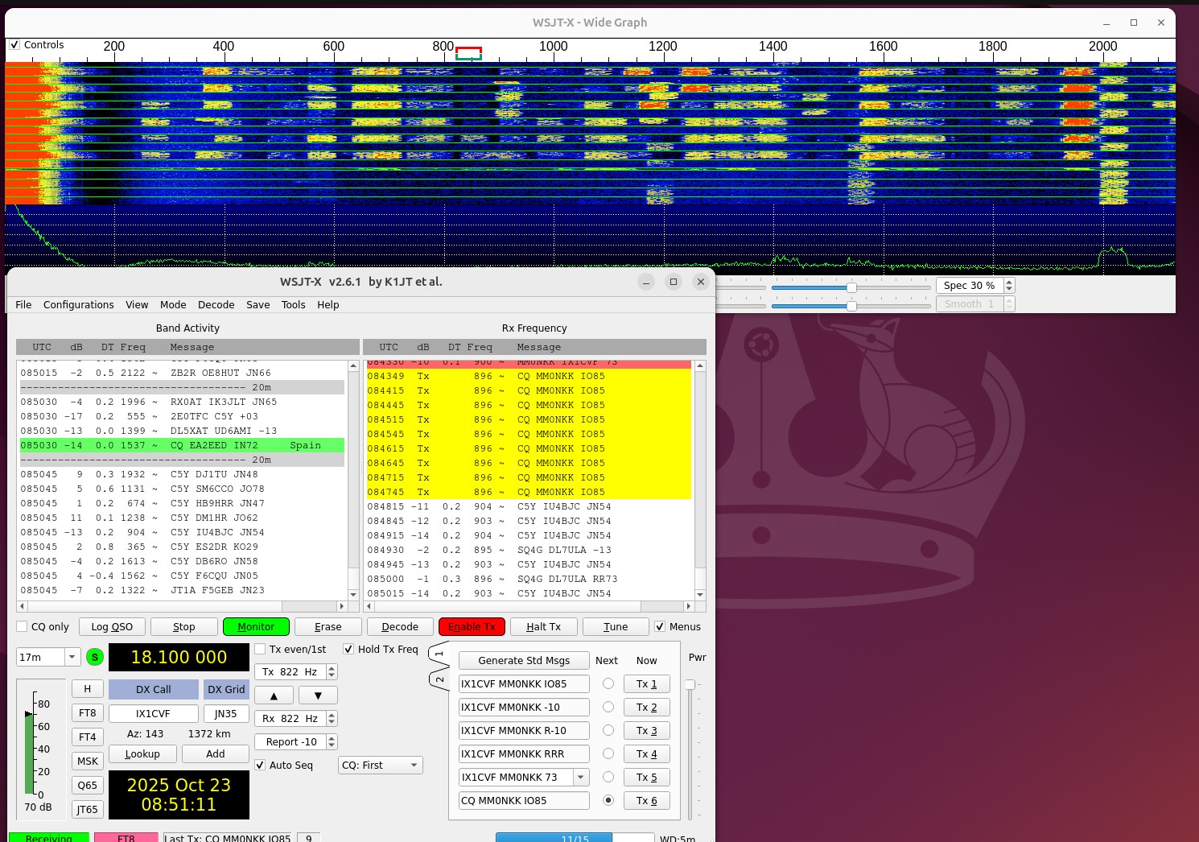Switch to JT65 mode button
The height and width of the screenshot is (842, 1199).
88,810
